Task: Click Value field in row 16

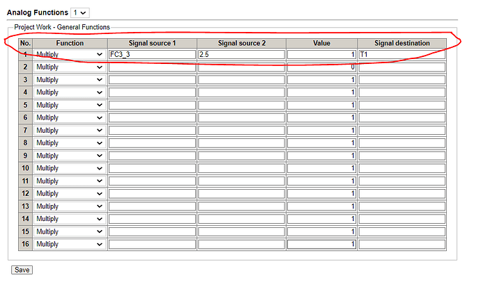Action: click(x=321, y=244)
